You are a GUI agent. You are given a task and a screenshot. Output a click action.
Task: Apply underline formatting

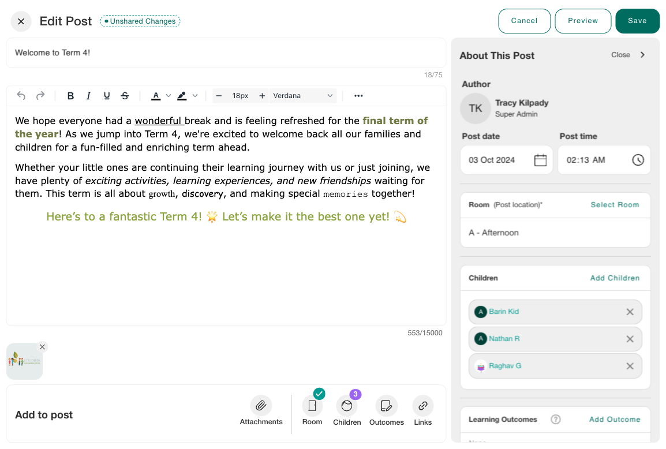pos(107,95)
